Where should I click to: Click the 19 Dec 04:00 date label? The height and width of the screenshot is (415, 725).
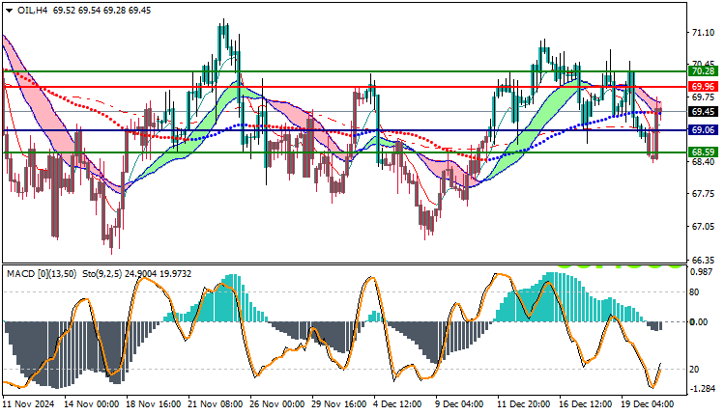pyautogui.click(x=648, y=404)
